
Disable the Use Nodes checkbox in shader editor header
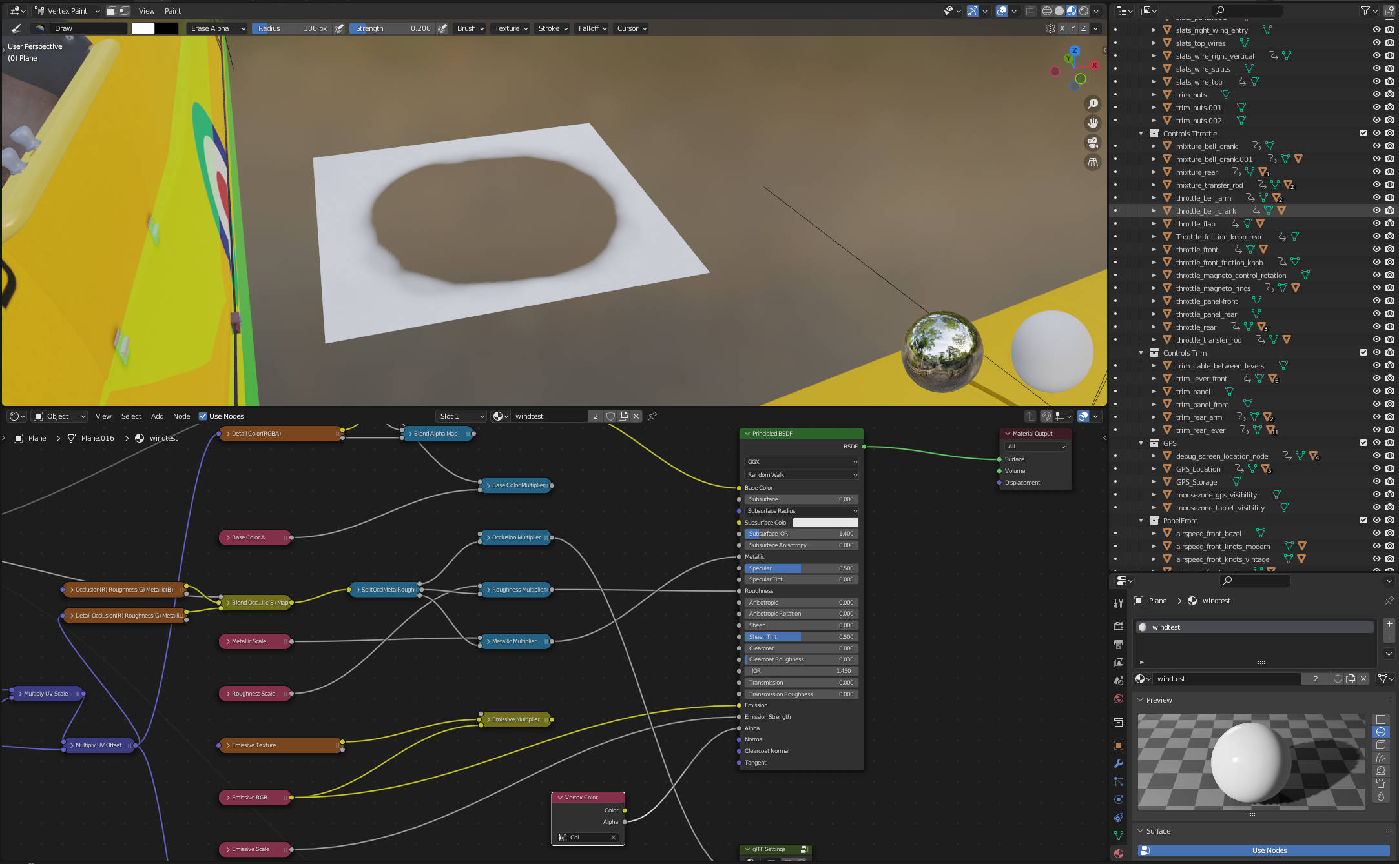click(x=203, y=416)
